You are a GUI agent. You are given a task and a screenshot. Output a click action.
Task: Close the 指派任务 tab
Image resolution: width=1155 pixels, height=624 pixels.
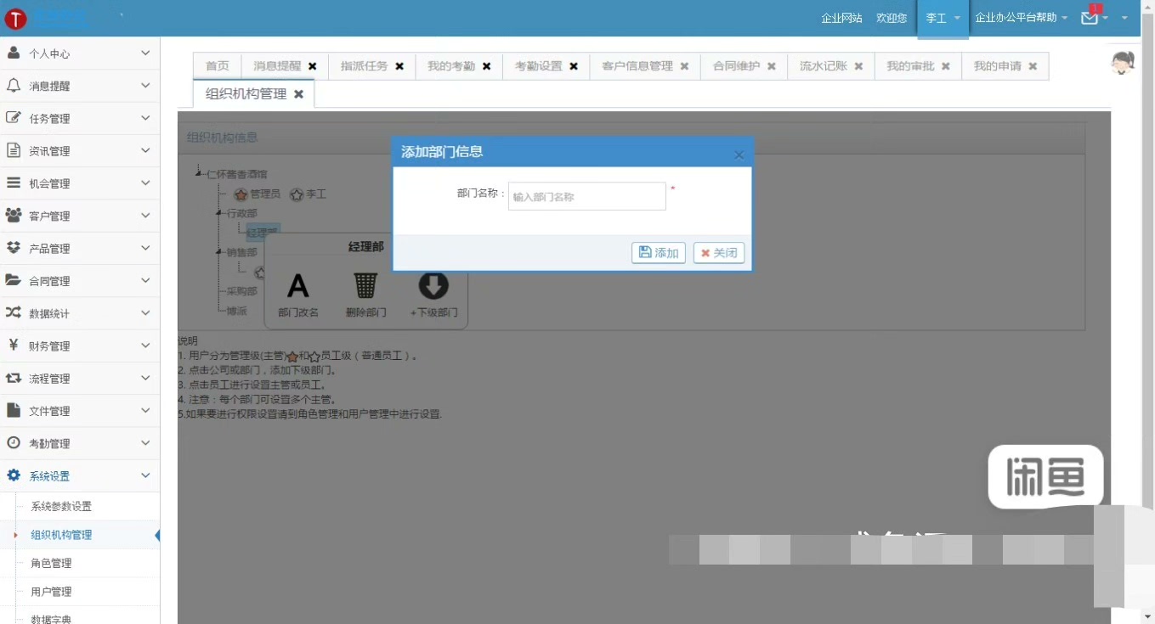click(399, 66)
